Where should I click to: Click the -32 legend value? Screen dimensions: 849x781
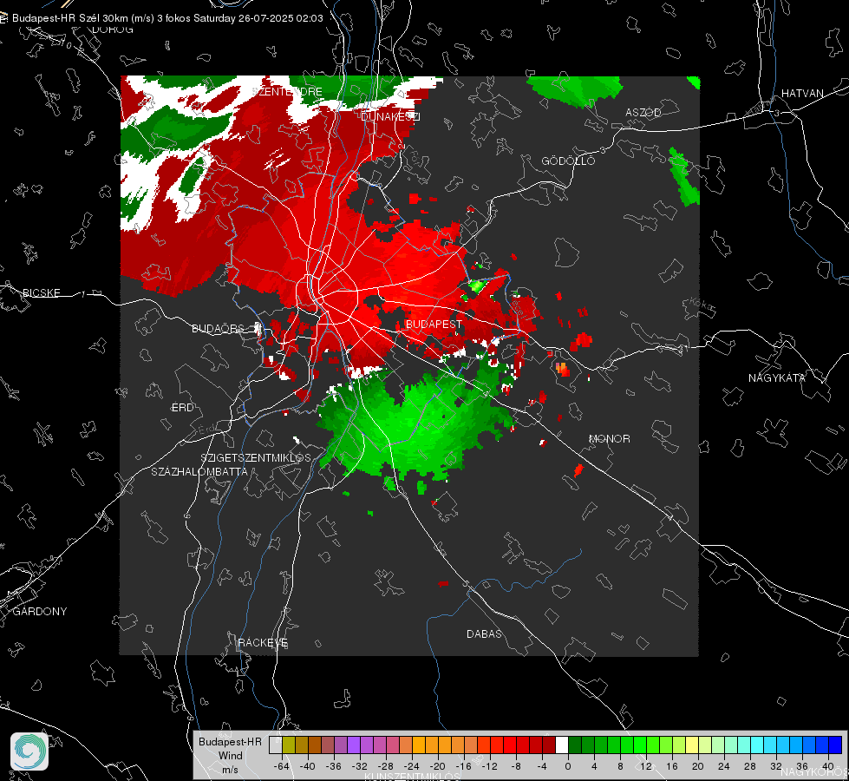click(x=359, y=766)
